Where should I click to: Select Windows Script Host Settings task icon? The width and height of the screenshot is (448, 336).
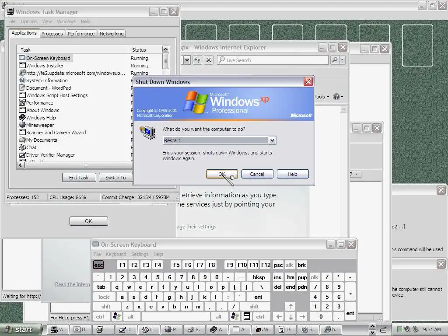click(22, 95)
